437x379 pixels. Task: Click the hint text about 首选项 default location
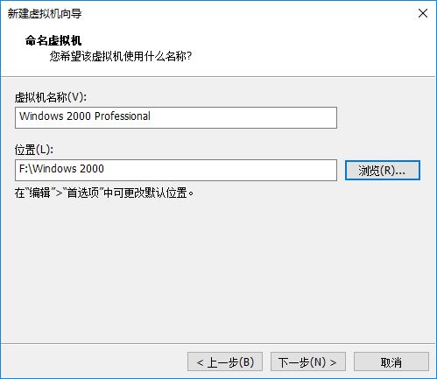tap(104, 193)
